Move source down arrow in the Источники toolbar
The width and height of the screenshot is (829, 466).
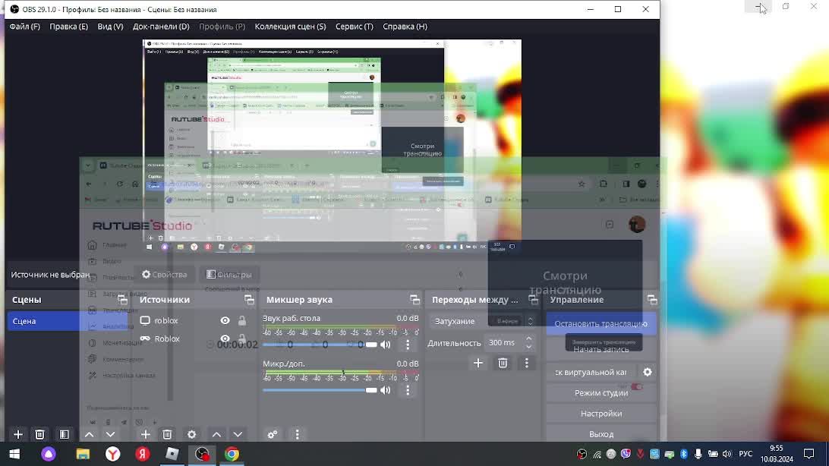tap(238, 434)
